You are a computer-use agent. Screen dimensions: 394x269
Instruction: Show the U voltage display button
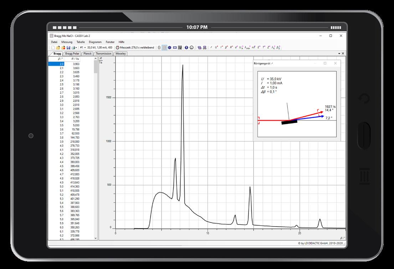tap(216, 47)
